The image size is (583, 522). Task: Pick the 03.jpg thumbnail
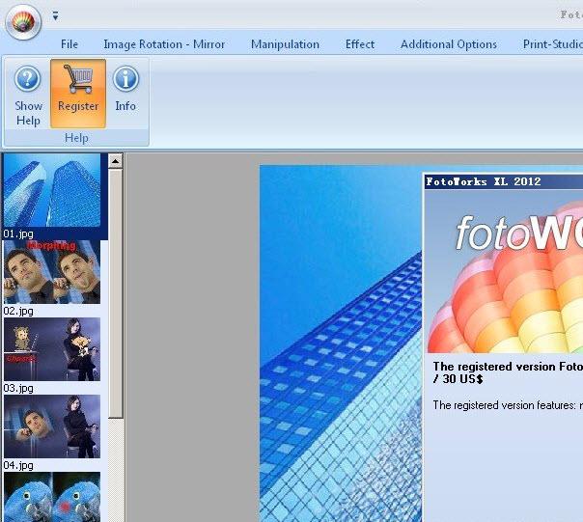(x=52, y=349)
